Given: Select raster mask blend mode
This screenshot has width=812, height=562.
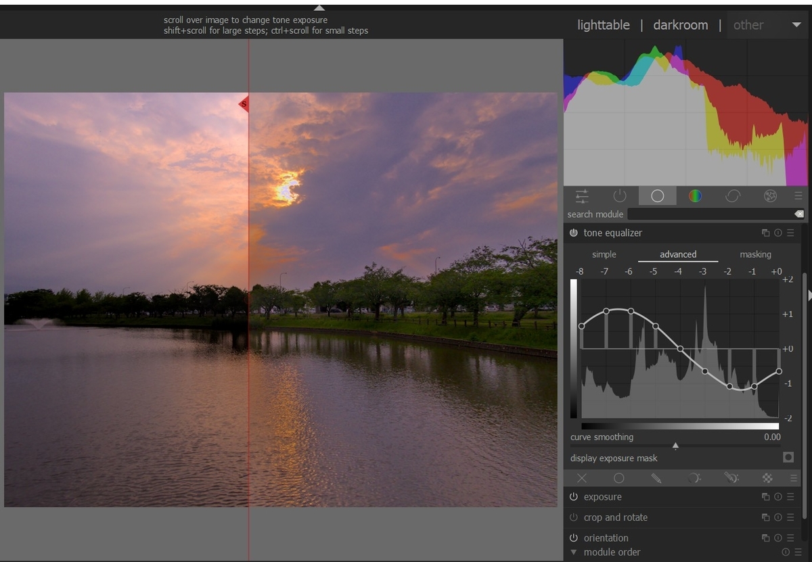Looking at the screenshot, I should 767,478.
